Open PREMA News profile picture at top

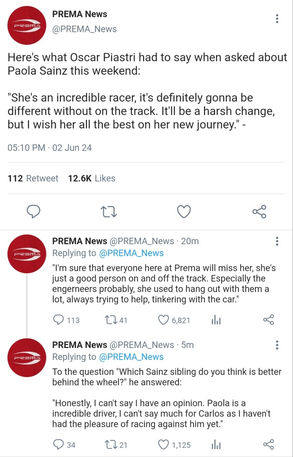[x=27, y=25]
